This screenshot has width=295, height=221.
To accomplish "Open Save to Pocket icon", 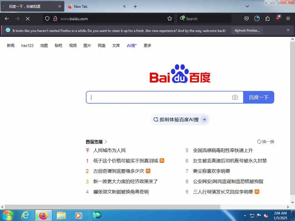I will (247, 18).
